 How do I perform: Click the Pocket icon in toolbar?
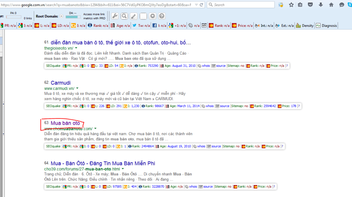(310, 5)
